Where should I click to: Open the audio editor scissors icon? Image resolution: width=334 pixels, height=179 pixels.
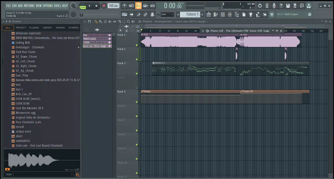point(267,6)
